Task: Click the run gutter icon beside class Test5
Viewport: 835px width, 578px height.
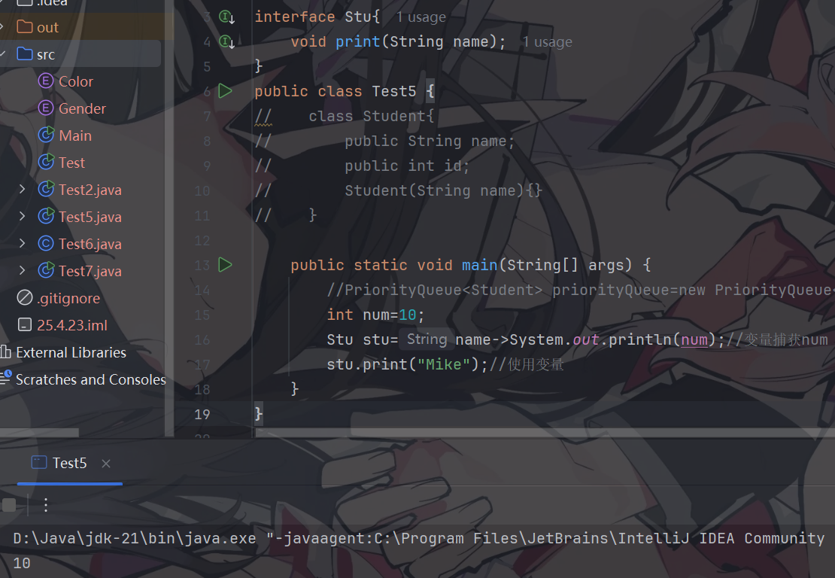Action: tap(225, 91)
